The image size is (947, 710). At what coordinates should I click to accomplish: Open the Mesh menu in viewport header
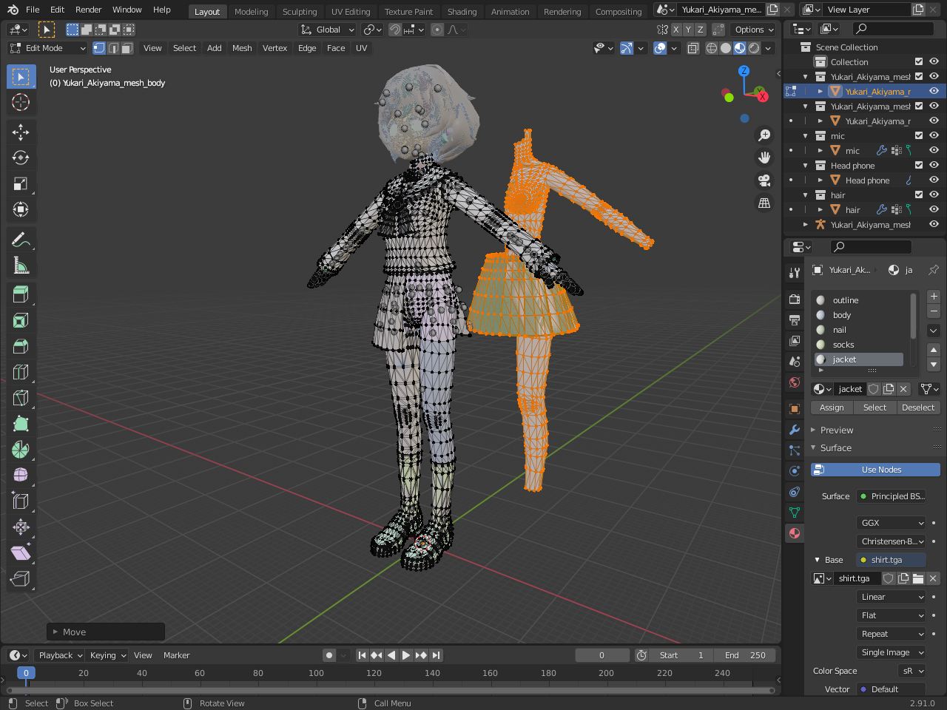(x=242, y=48)
